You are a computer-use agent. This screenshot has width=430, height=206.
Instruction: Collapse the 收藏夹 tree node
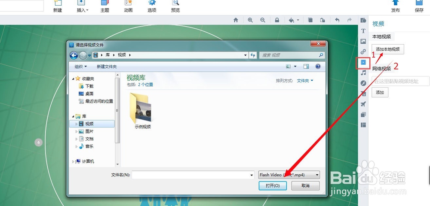73,79
